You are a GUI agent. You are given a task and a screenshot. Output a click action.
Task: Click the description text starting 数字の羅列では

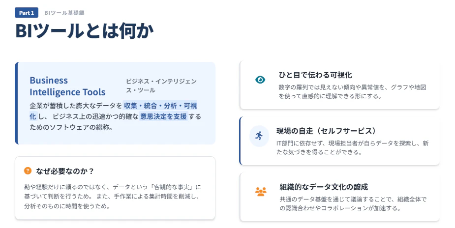click(x=352, y=91)
